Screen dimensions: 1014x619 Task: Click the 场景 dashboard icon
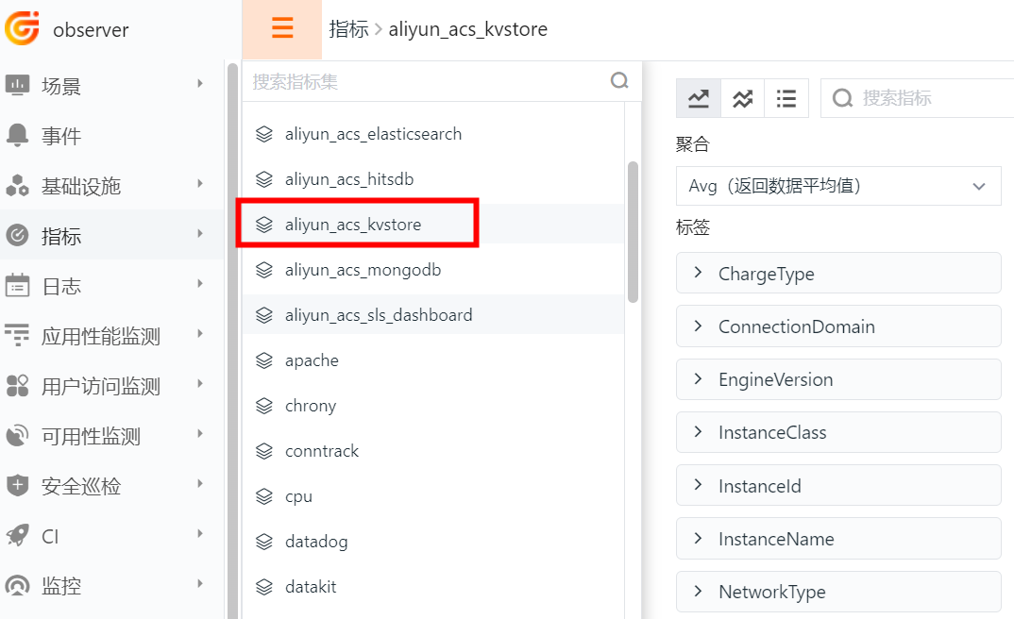coord(17,85)
